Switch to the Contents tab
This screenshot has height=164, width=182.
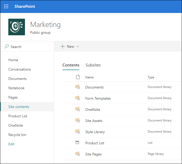71,65
